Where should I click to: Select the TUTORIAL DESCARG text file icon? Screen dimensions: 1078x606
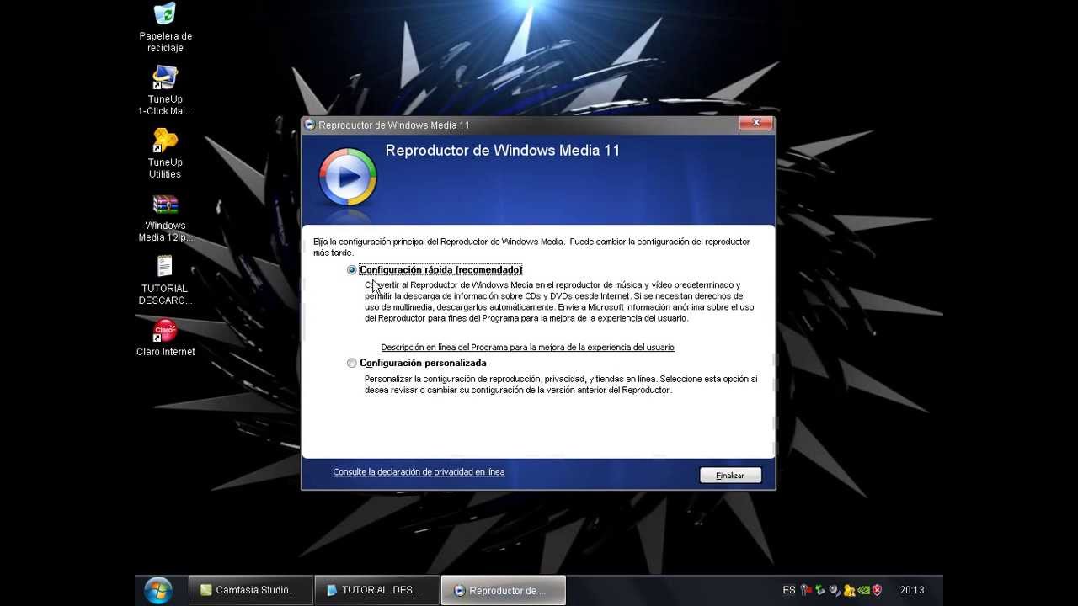165,280
